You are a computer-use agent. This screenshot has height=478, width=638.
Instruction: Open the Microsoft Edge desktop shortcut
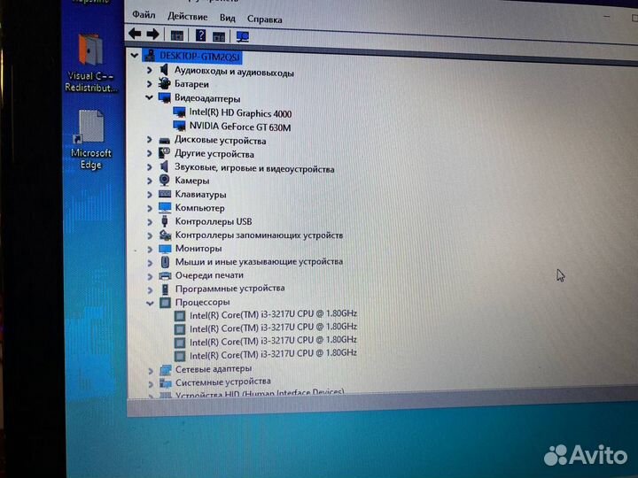[x=90, y=140]
